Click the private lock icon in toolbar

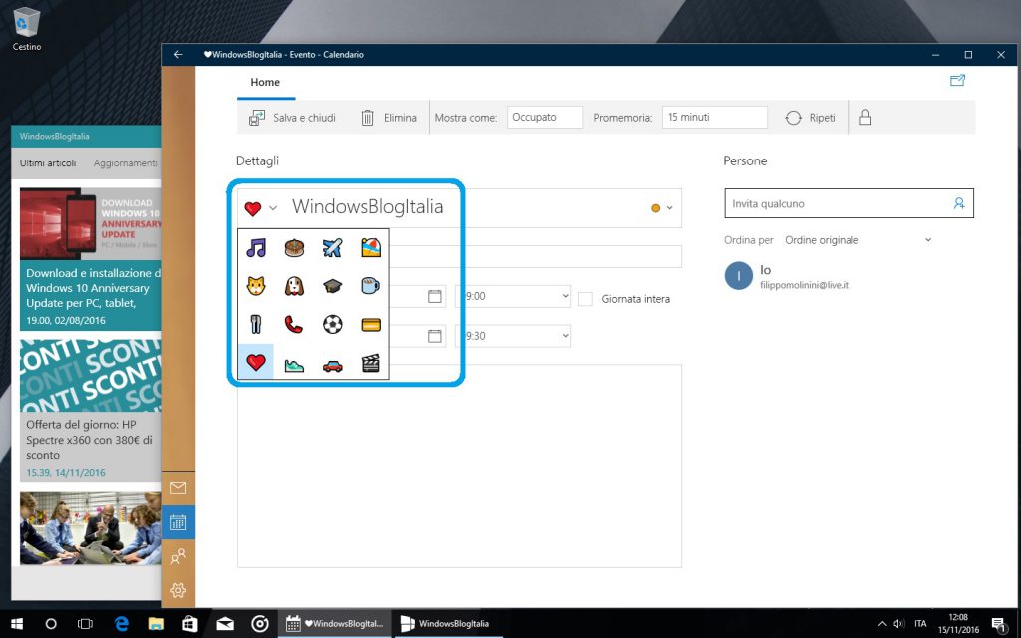coord(864,118)
